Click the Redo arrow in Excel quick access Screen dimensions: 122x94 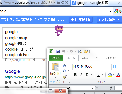72,51
